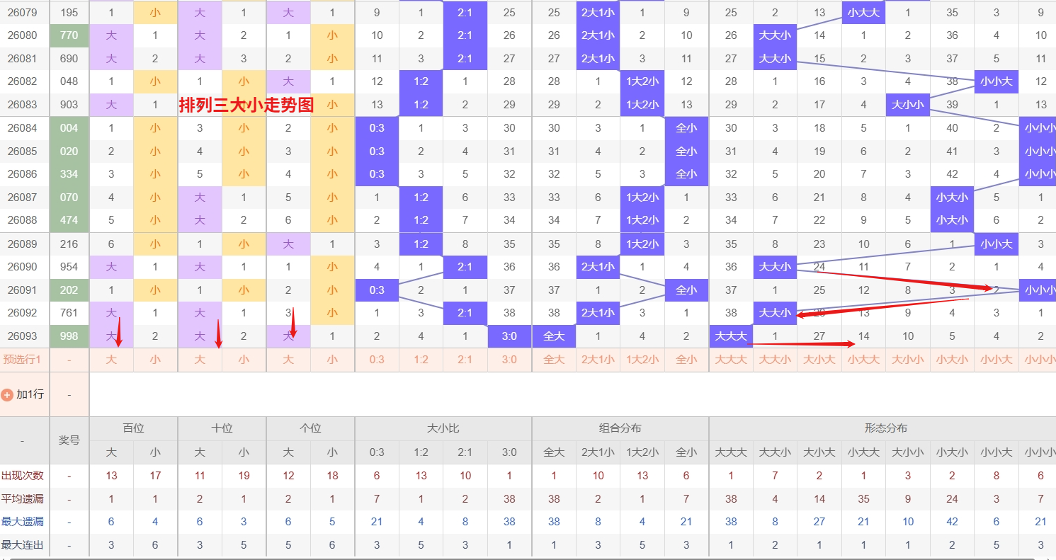Click the 形态分布 column group header

coord(885,428)
